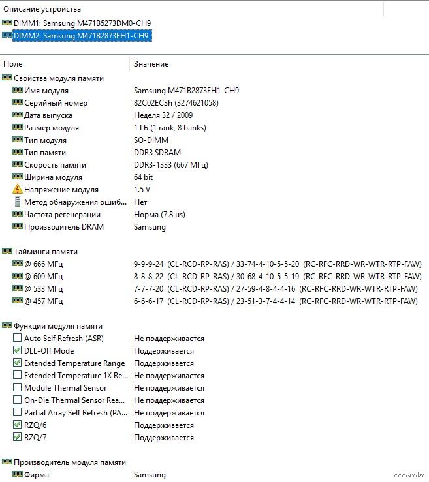This screenshot has height=482, width=429.
Task: Click the icon next to 'Производитель DRAM'
Action: click(18, 226)
